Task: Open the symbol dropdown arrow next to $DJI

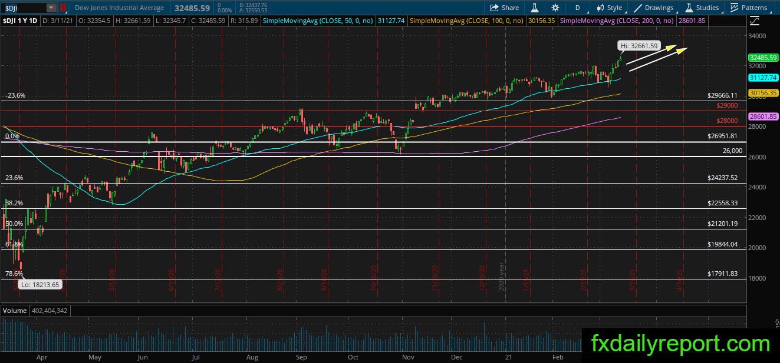Action: [51, 8]
